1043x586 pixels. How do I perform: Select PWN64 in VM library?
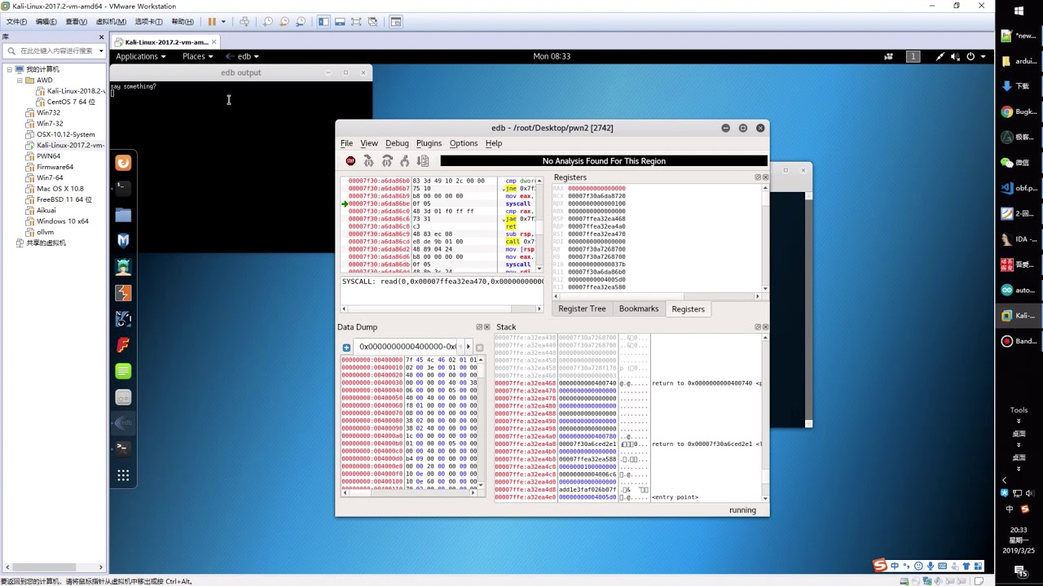[48, 156]
